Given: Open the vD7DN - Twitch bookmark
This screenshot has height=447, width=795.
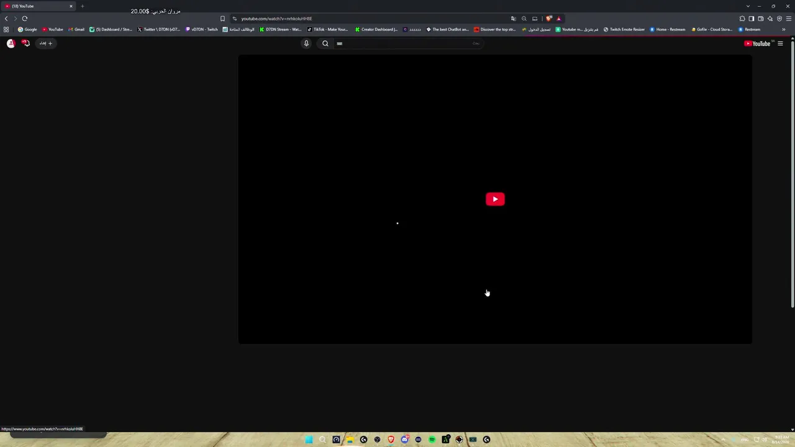Looking at the screenshot, I should [x=202, y=29].
